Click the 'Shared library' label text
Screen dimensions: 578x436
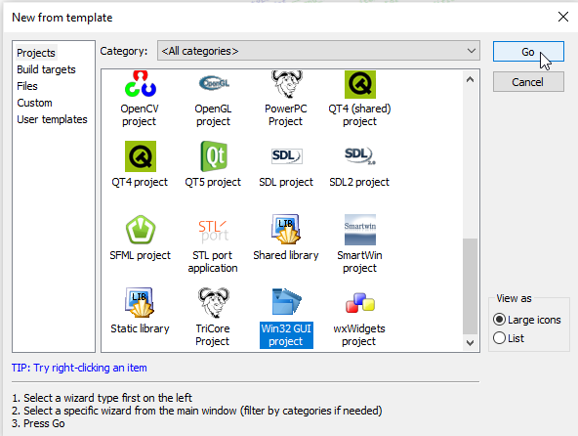pyautogui.click(x=286, y=255)
